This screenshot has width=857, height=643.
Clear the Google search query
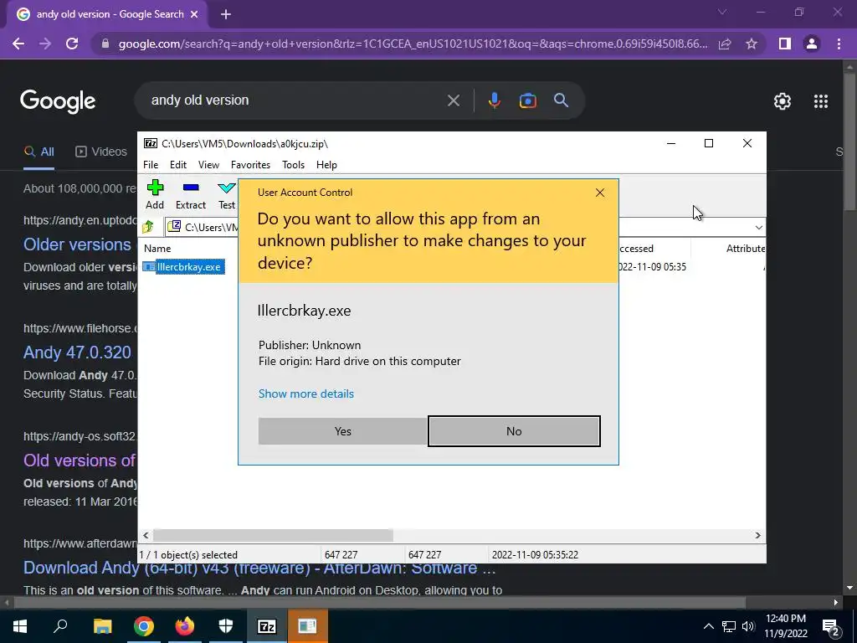[x=453, y=100]
